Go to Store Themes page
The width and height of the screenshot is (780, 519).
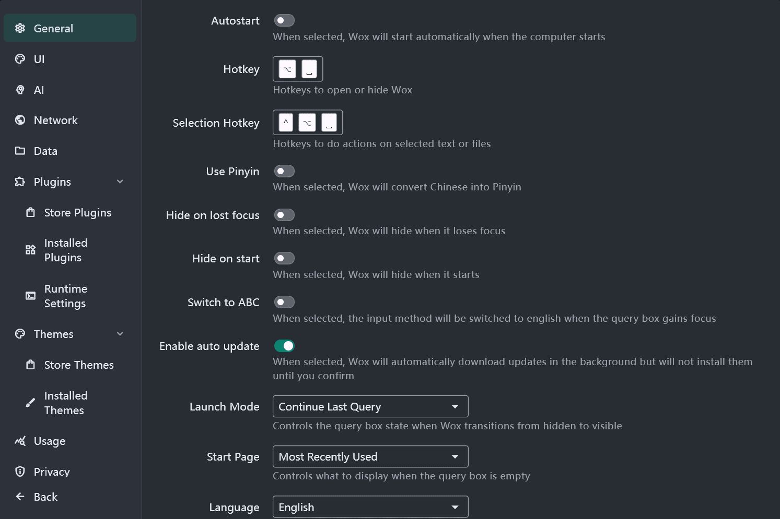point(70,365)
